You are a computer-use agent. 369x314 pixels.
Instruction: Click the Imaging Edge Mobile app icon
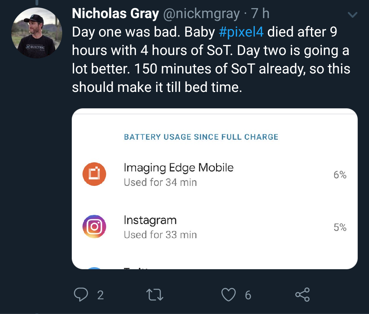tap(94, 174)
